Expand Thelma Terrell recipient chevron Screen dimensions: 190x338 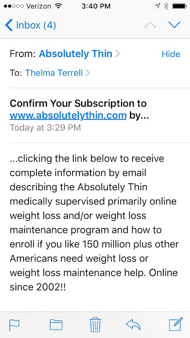pos(87,73)
